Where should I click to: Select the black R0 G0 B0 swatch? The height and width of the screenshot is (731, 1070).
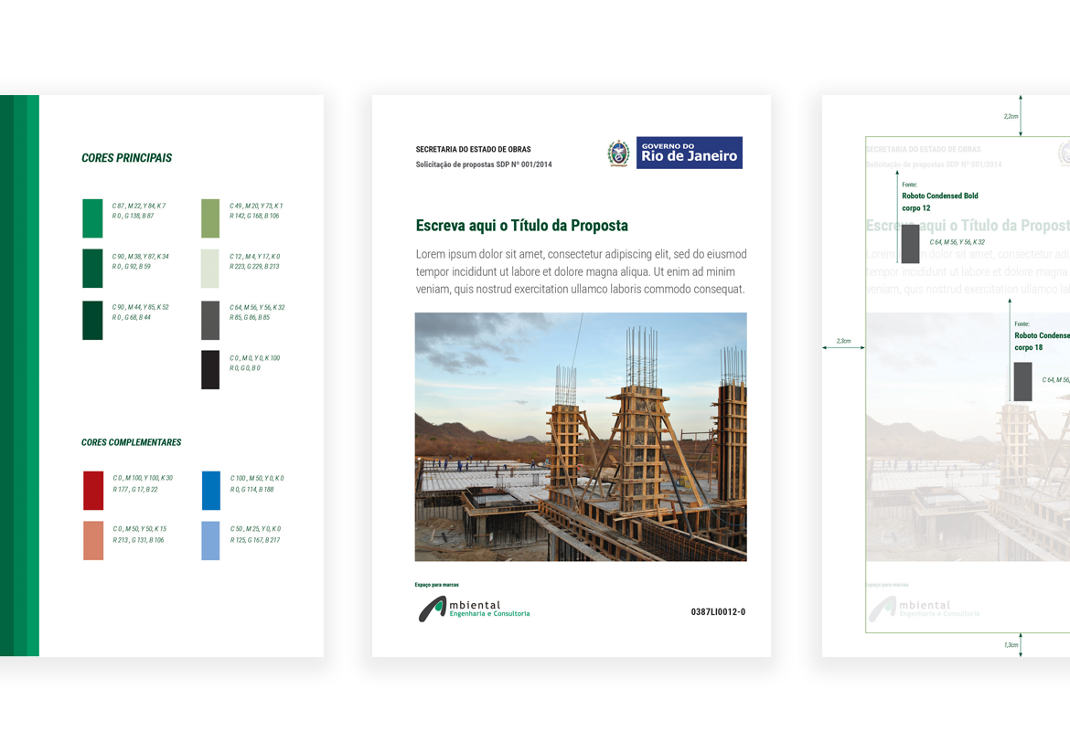pyautogui.click(x=210, y=370)
